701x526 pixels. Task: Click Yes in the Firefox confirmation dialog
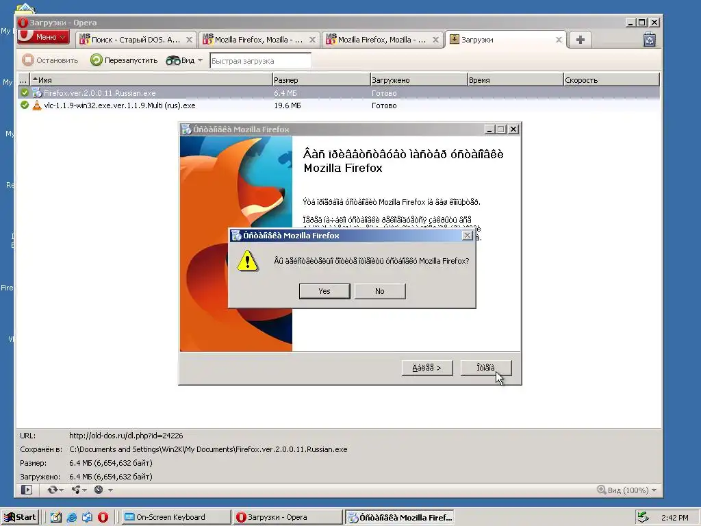[324, 291]
